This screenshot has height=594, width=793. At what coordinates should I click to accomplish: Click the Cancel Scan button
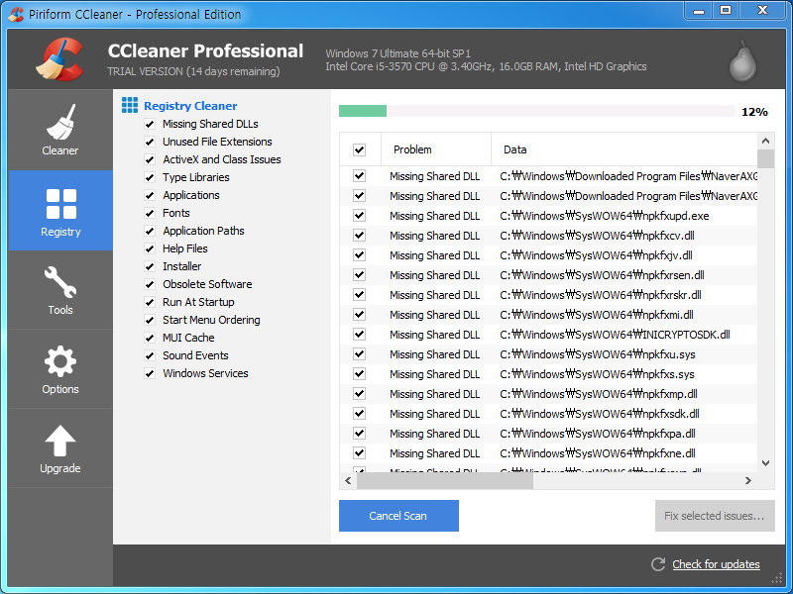[x=398, y=516]
